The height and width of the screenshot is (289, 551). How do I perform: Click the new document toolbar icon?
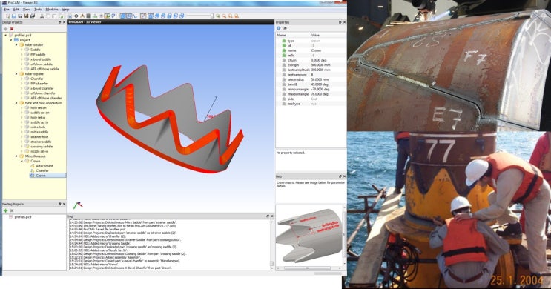coord(7,16)
